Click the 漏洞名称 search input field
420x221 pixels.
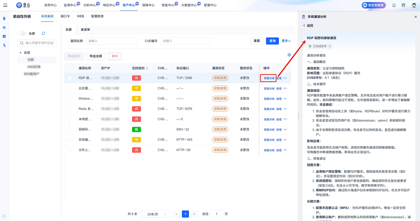[x=111, y=41]
